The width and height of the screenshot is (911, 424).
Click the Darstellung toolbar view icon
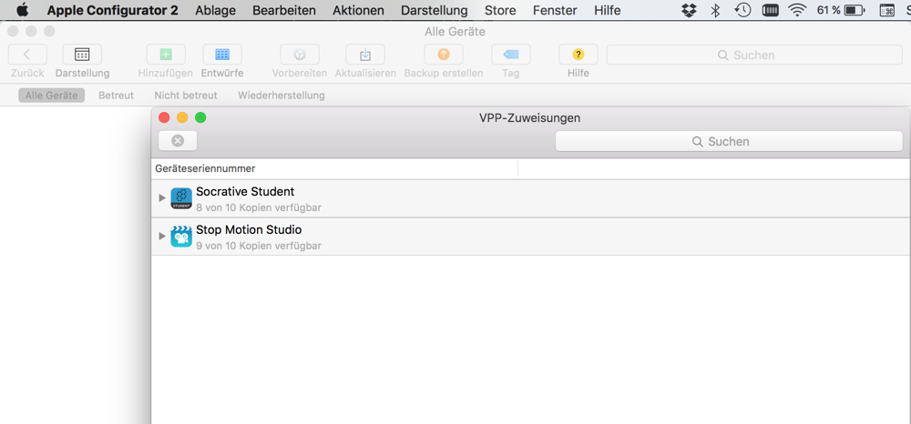click(82, 55)
